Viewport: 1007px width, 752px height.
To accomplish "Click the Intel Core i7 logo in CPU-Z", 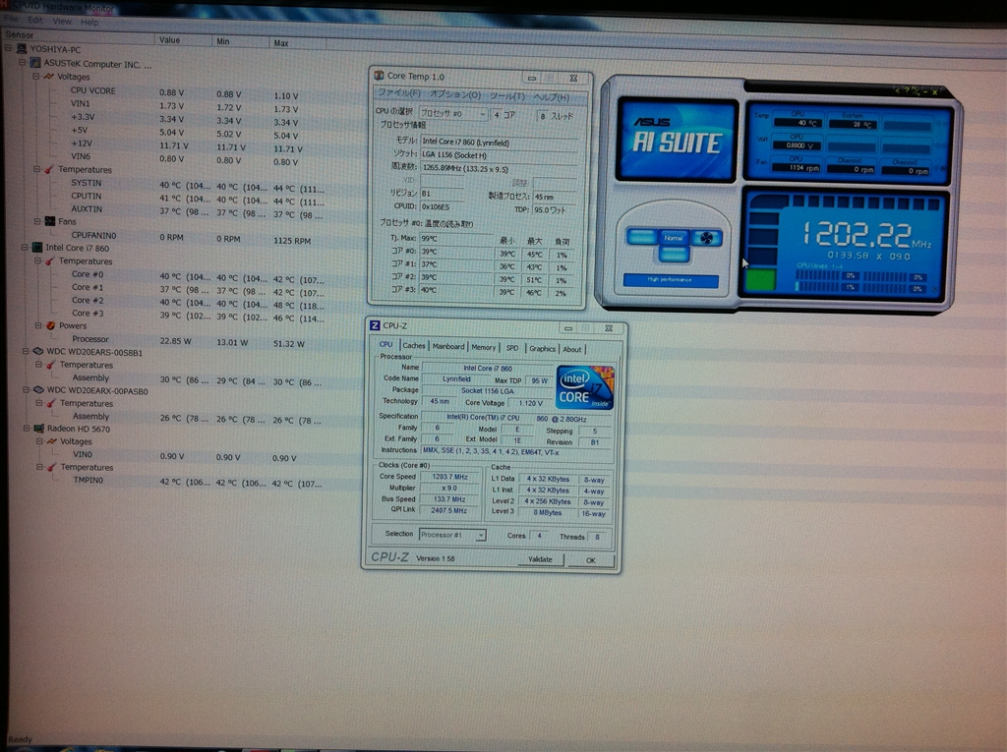I will pyautogui.click(x=585, y=387).
